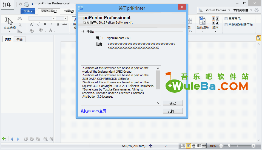This screenshot has width=262, height=150.
Task: Adjust the zoom slider thumb
Action: point(229,146)
